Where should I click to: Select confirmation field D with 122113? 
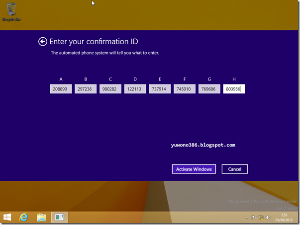(x=135, y=89)
